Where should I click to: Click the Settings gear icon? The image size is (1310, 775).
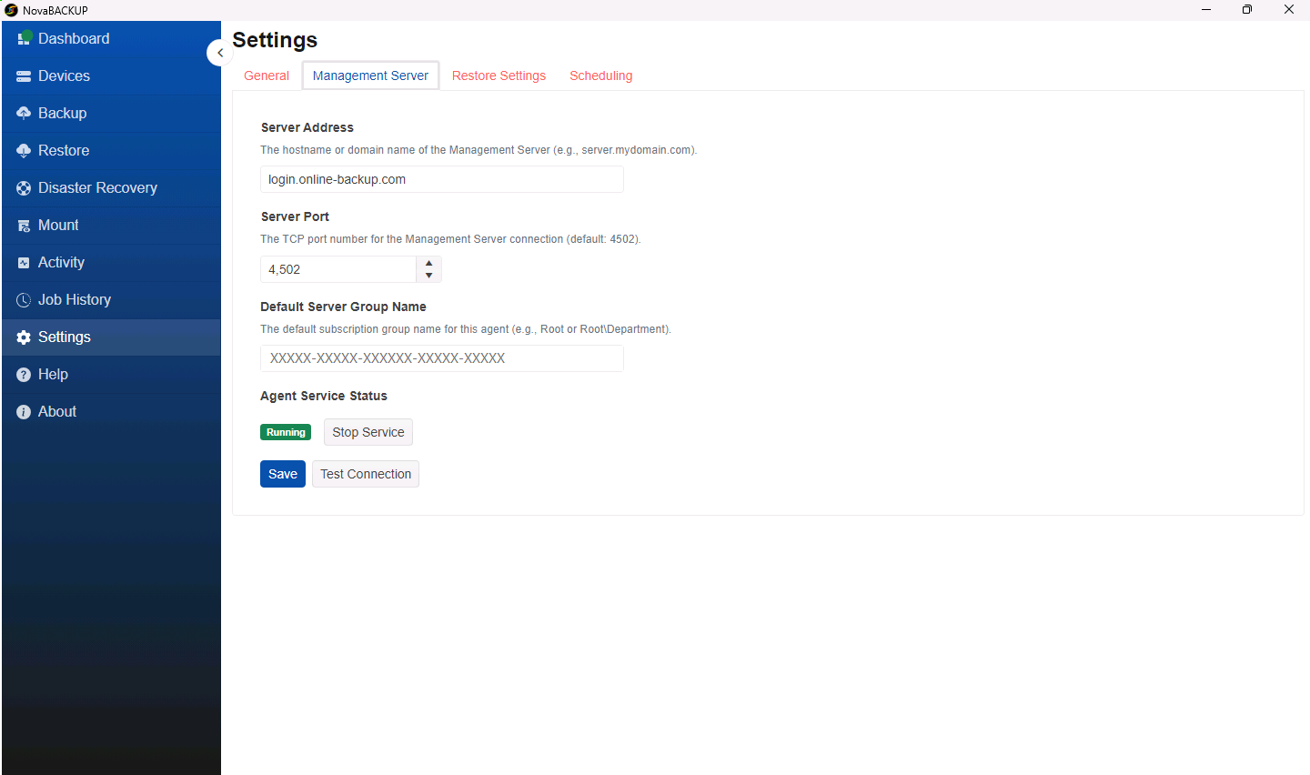[x=24, y=337]
